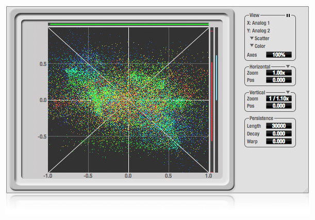Screen dimensions: 315x220
Task: Click the Horizontal Pos 0.000 field
Action: point(279,80)
